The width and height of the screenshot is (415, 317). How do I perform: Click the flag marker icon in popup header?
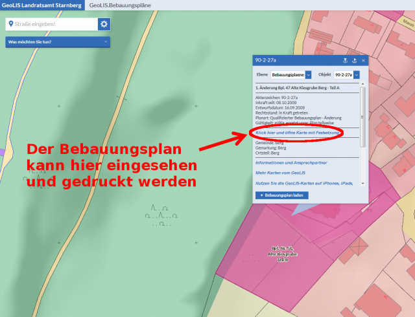[355, 61]
